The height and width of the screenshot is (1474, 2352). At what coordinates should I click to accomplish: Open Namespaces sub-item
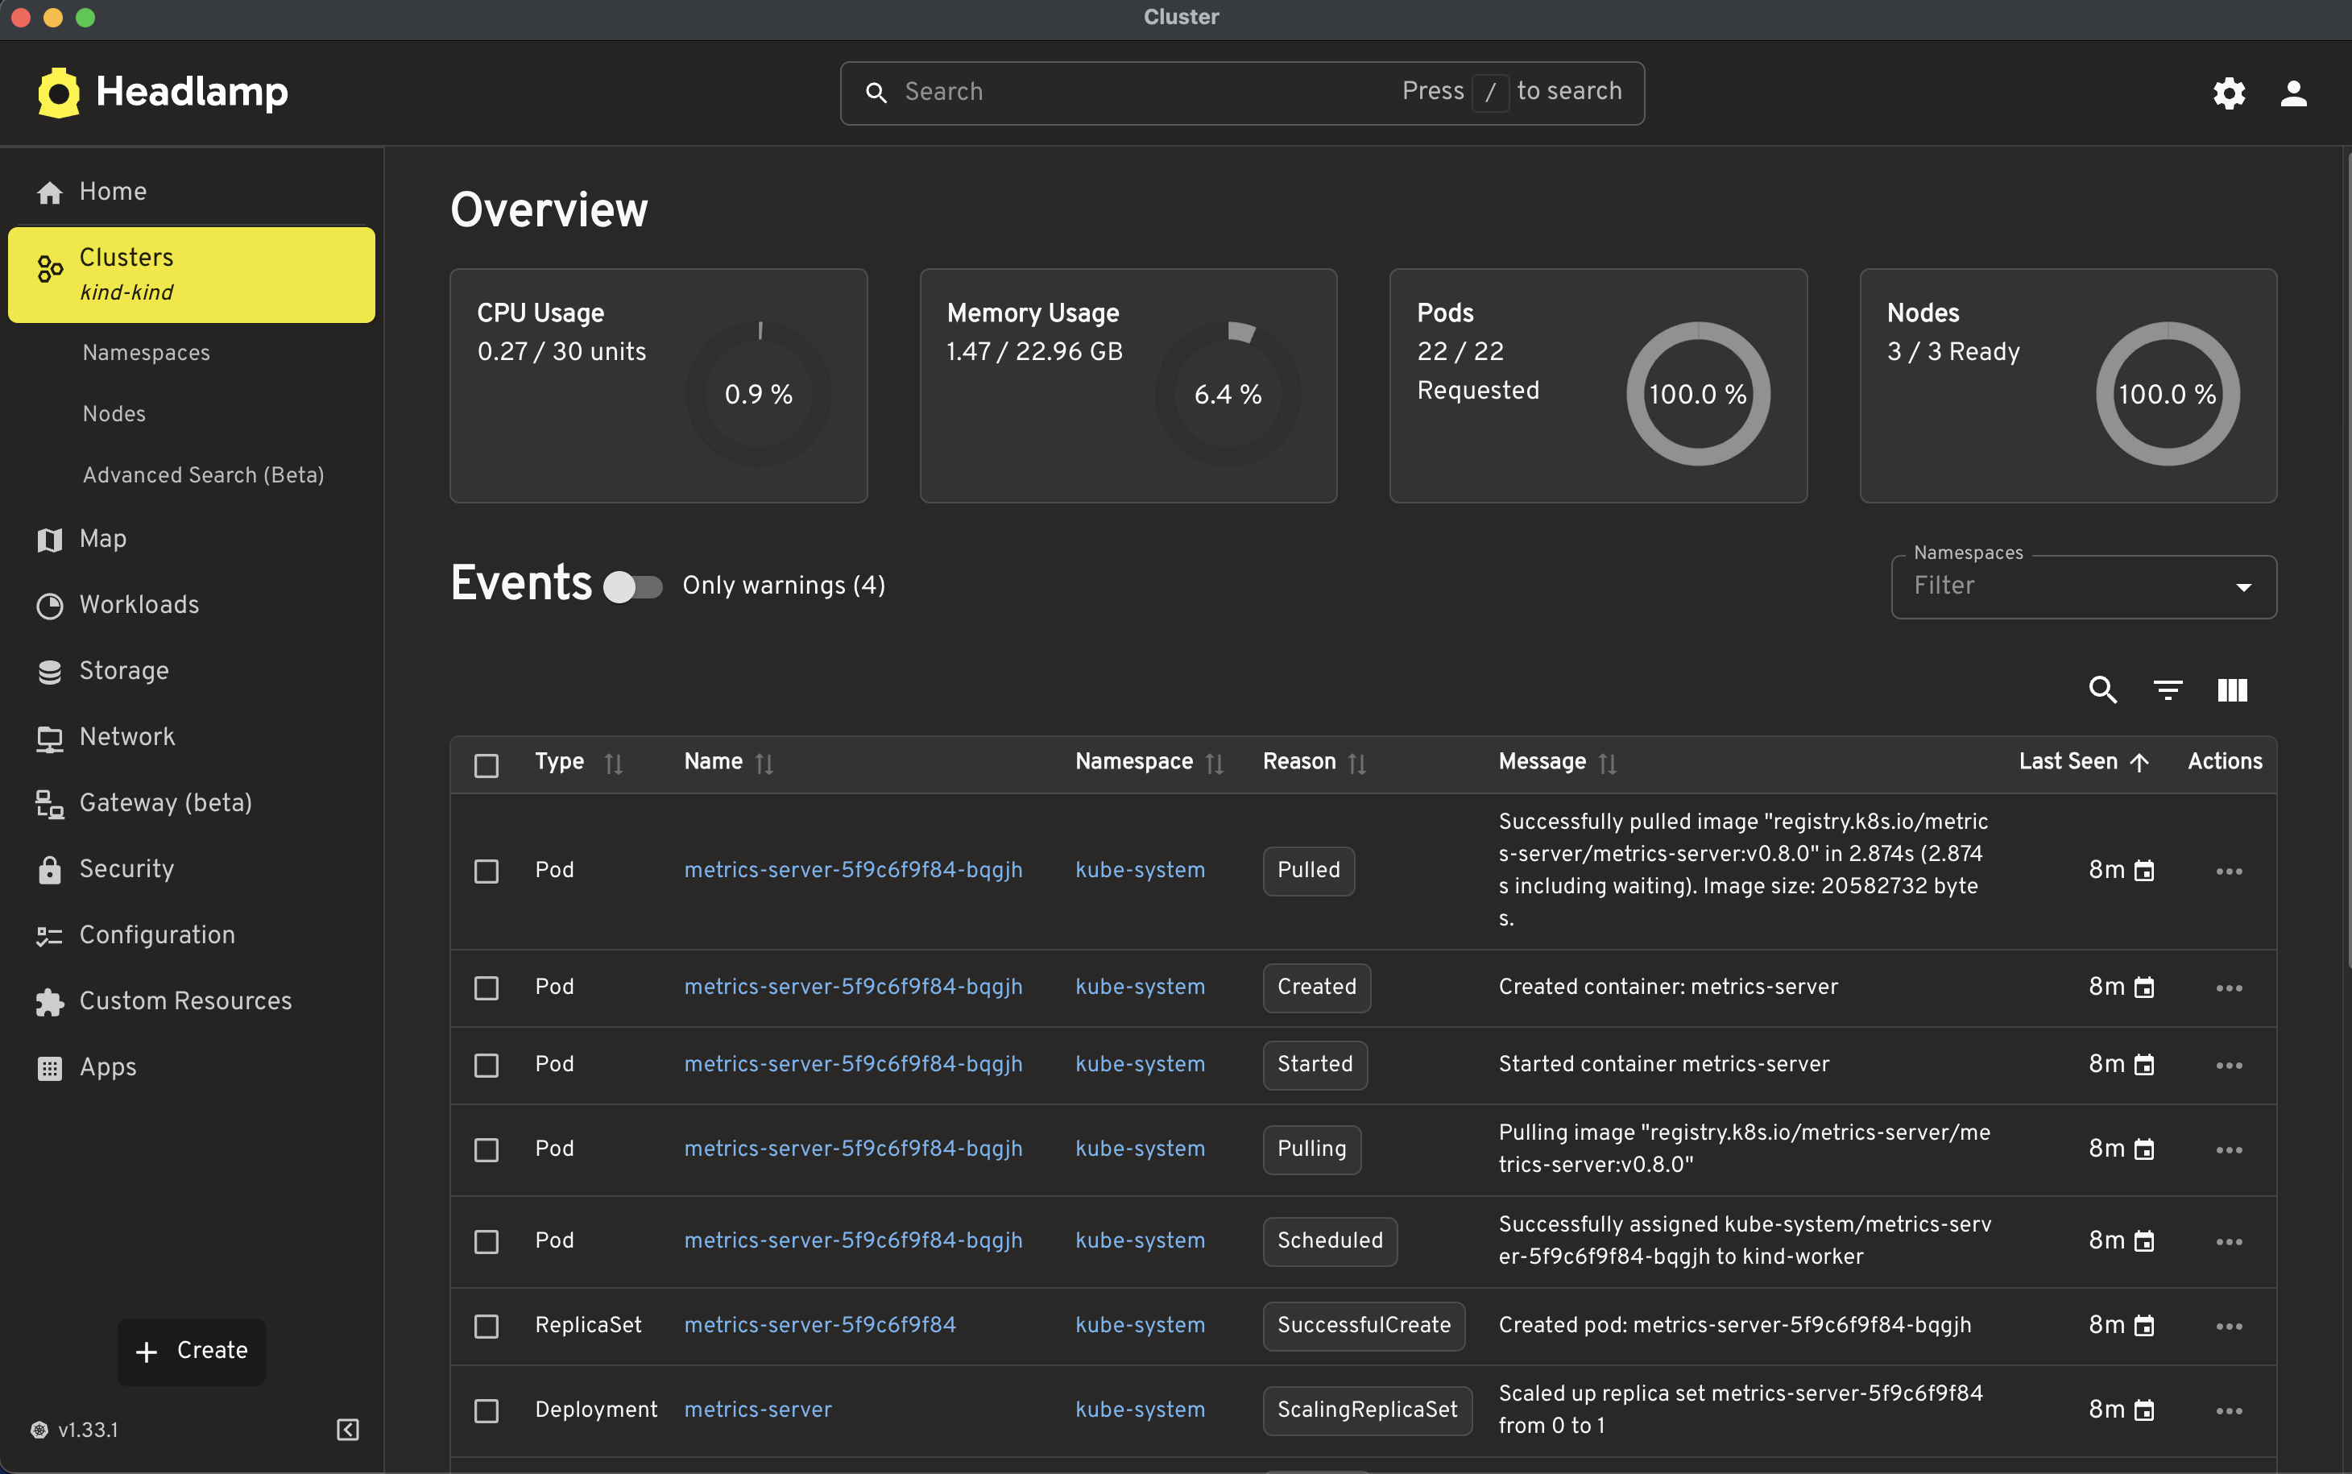(147, 353)
